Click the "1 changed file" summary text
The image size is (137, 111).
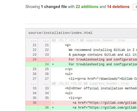point(54,7)
